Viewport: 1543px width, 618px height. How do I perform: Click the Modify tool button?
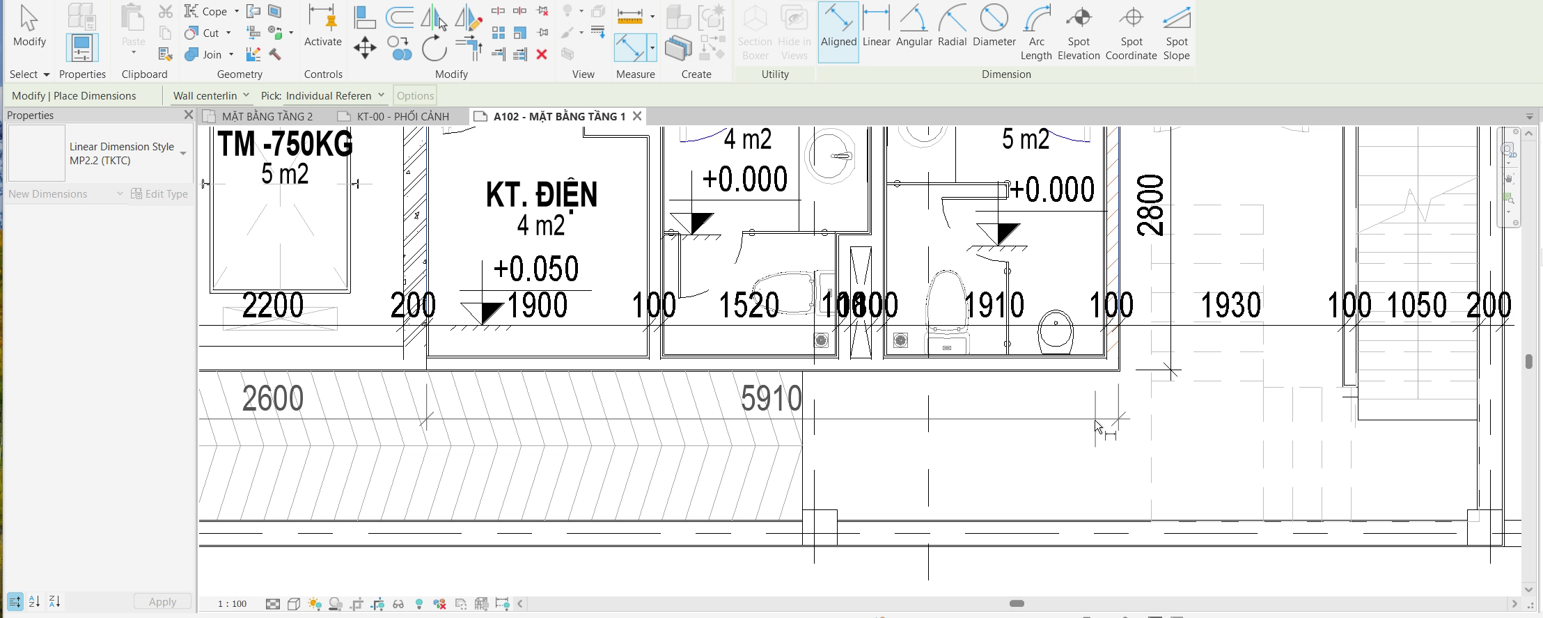pyautogui.click(x=29, y=27)
